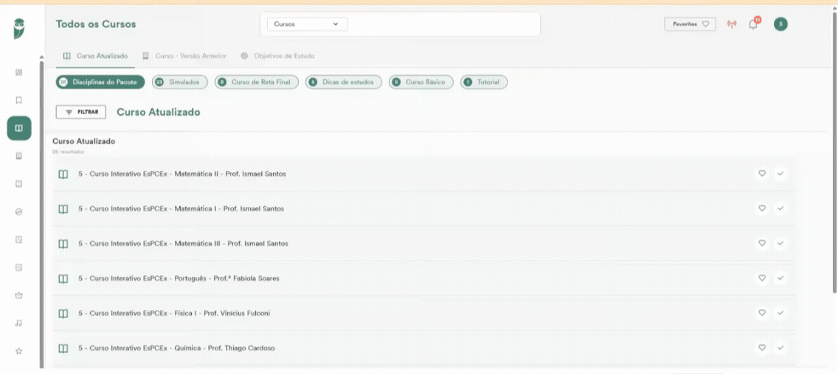The image size is (838, 374).
Task: Mark Química course as done checkmark
Action: tap(780, 347)
